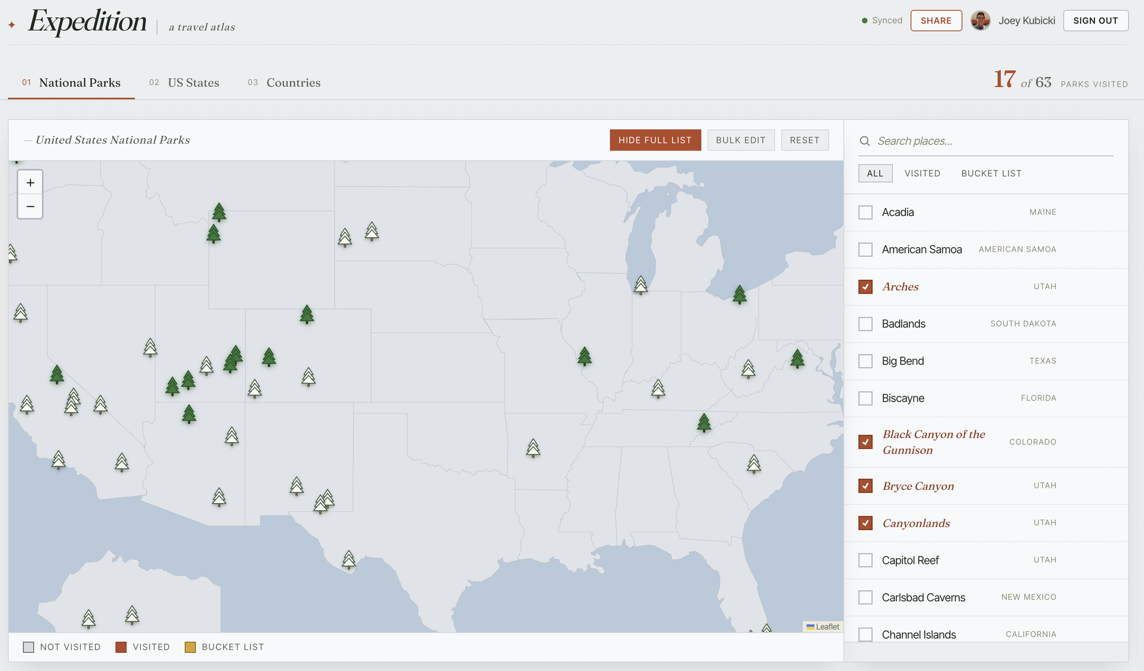The height and width of the screenshot is (671, 1144).
Task: Switch to the National Parks tab
Action: point(71,83)
